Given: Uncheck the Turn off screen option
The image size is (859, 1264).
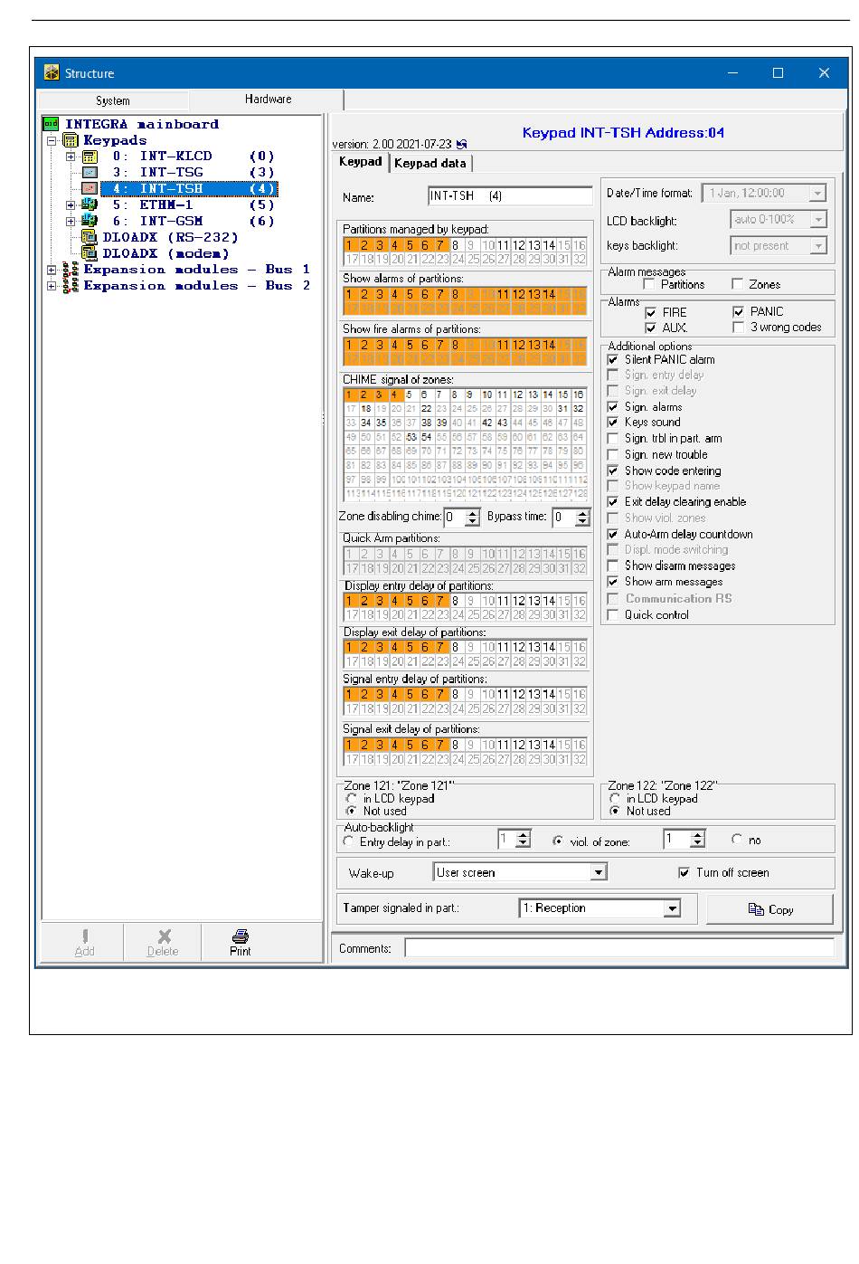Looking at the screenshot, I should coord(684,873).
